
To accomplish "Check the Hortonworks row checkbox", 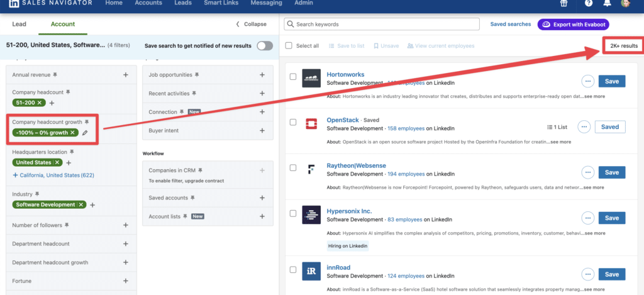I will tap(293, 76).
